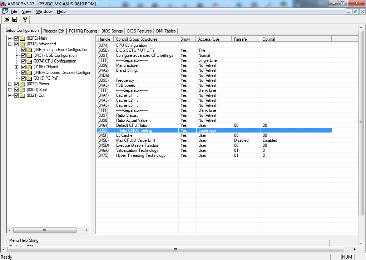The image size is (366, 260).
Task: Click the Optimal column header
Action: coord(296,39)
